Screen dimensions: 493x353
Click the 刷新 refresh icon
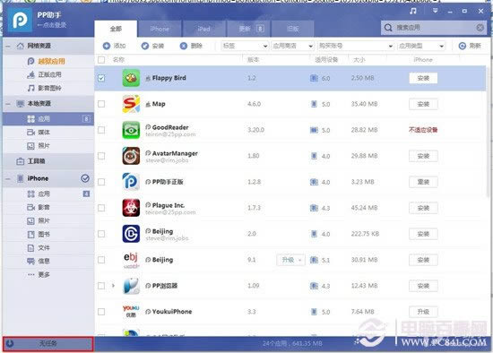click(463, 46)
